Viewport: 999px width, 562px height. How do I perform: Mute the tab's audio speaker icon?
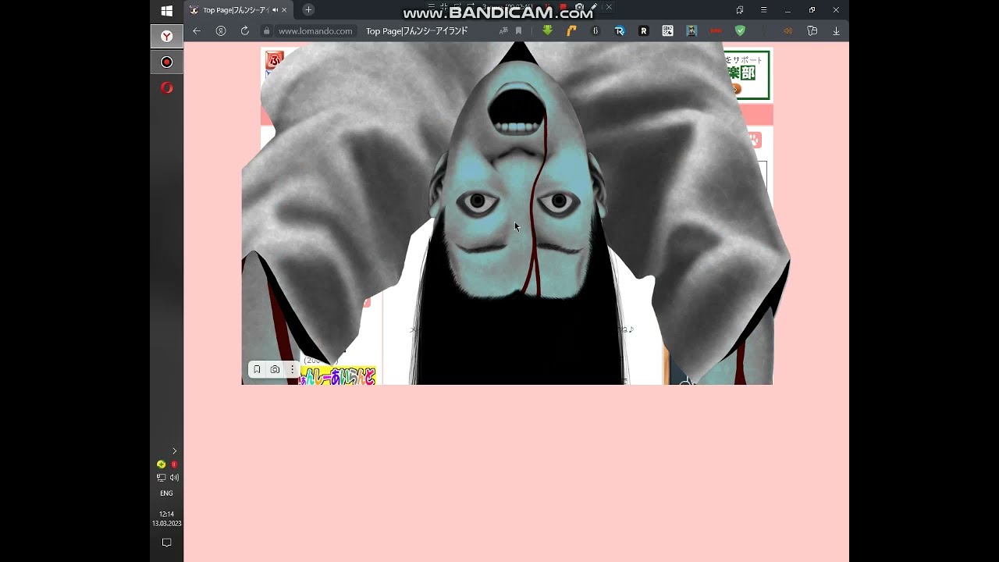coord(275,10)
